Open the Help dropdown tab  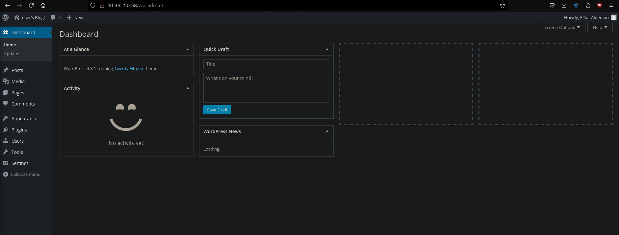click(x=600, y=27)
